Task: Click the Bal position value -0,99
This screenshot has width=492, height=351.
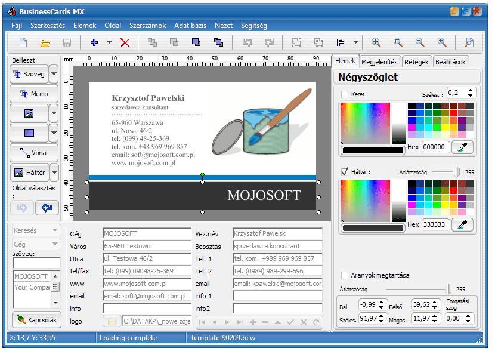Action: coord(369,304)
